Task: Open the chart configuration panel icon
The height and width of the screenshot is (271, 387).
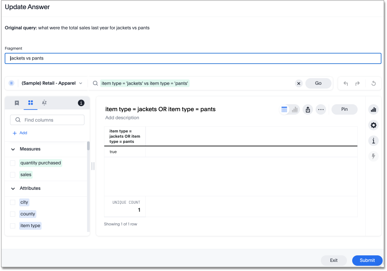Action: [x=373, y=109]
